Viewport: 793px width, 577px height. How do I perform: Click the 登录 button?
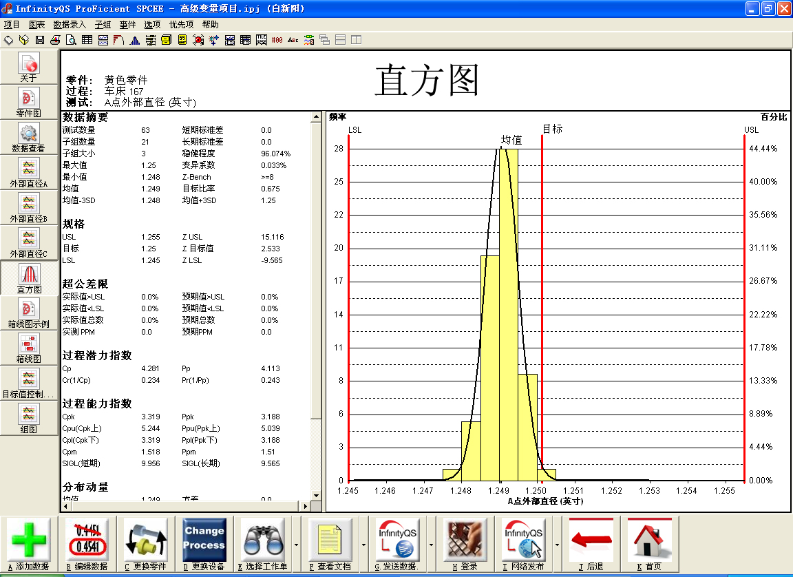tap(465, 544)
